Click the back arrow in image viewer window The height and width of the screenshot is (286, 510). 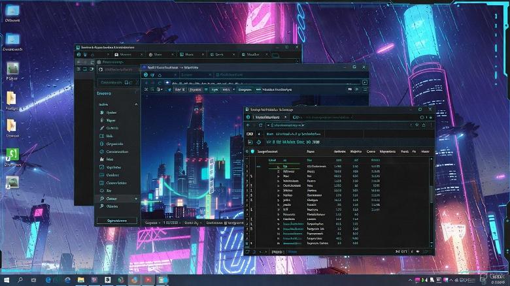tap(146, 82)
